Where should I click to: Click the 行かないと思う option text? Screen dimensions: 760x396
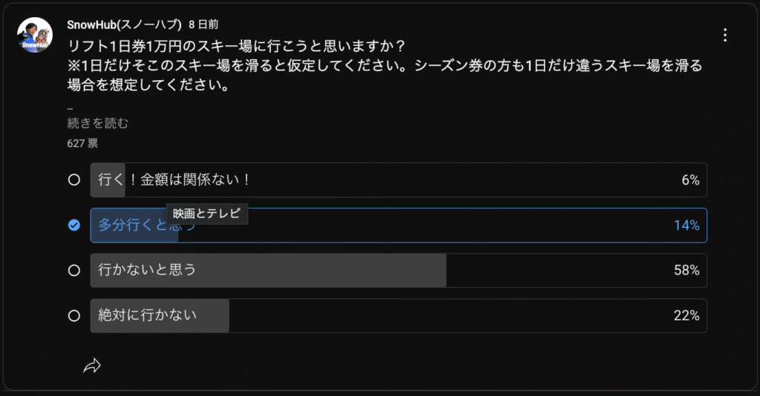(147, 270)
